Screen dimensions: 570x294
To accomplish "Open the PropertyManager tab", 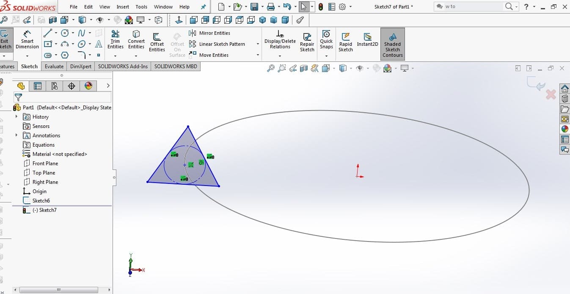I will (x=38, y=86).
